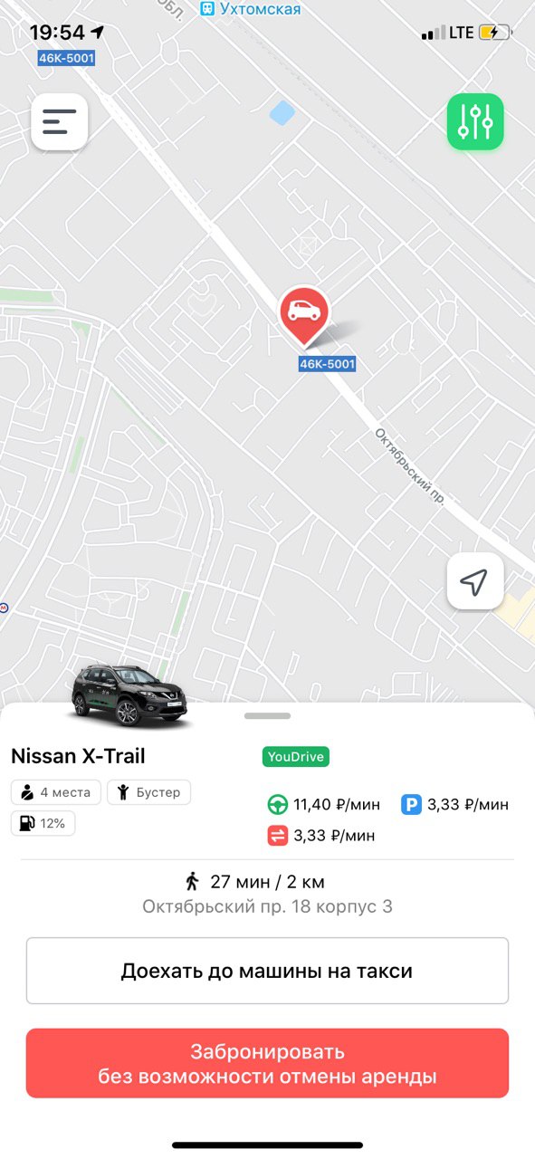Tap the 46K-5001 road label under marker
The image size is (535, 1159).
pyautogui.click(x=327, y=364)
